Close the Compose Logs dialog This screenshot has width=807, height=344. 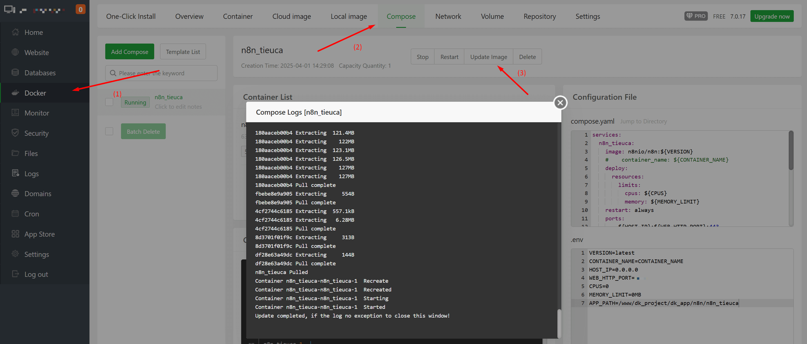pos(560,103)
